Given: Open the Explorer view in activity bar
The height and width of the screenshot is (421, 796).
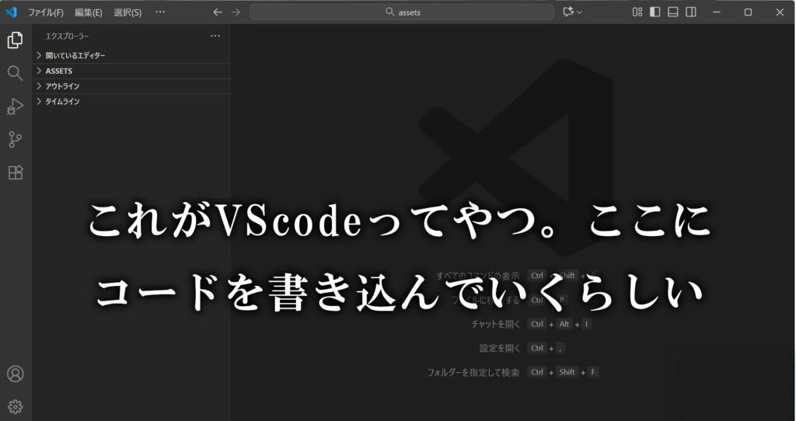Looking at the screenshot, I should (15, 40).
